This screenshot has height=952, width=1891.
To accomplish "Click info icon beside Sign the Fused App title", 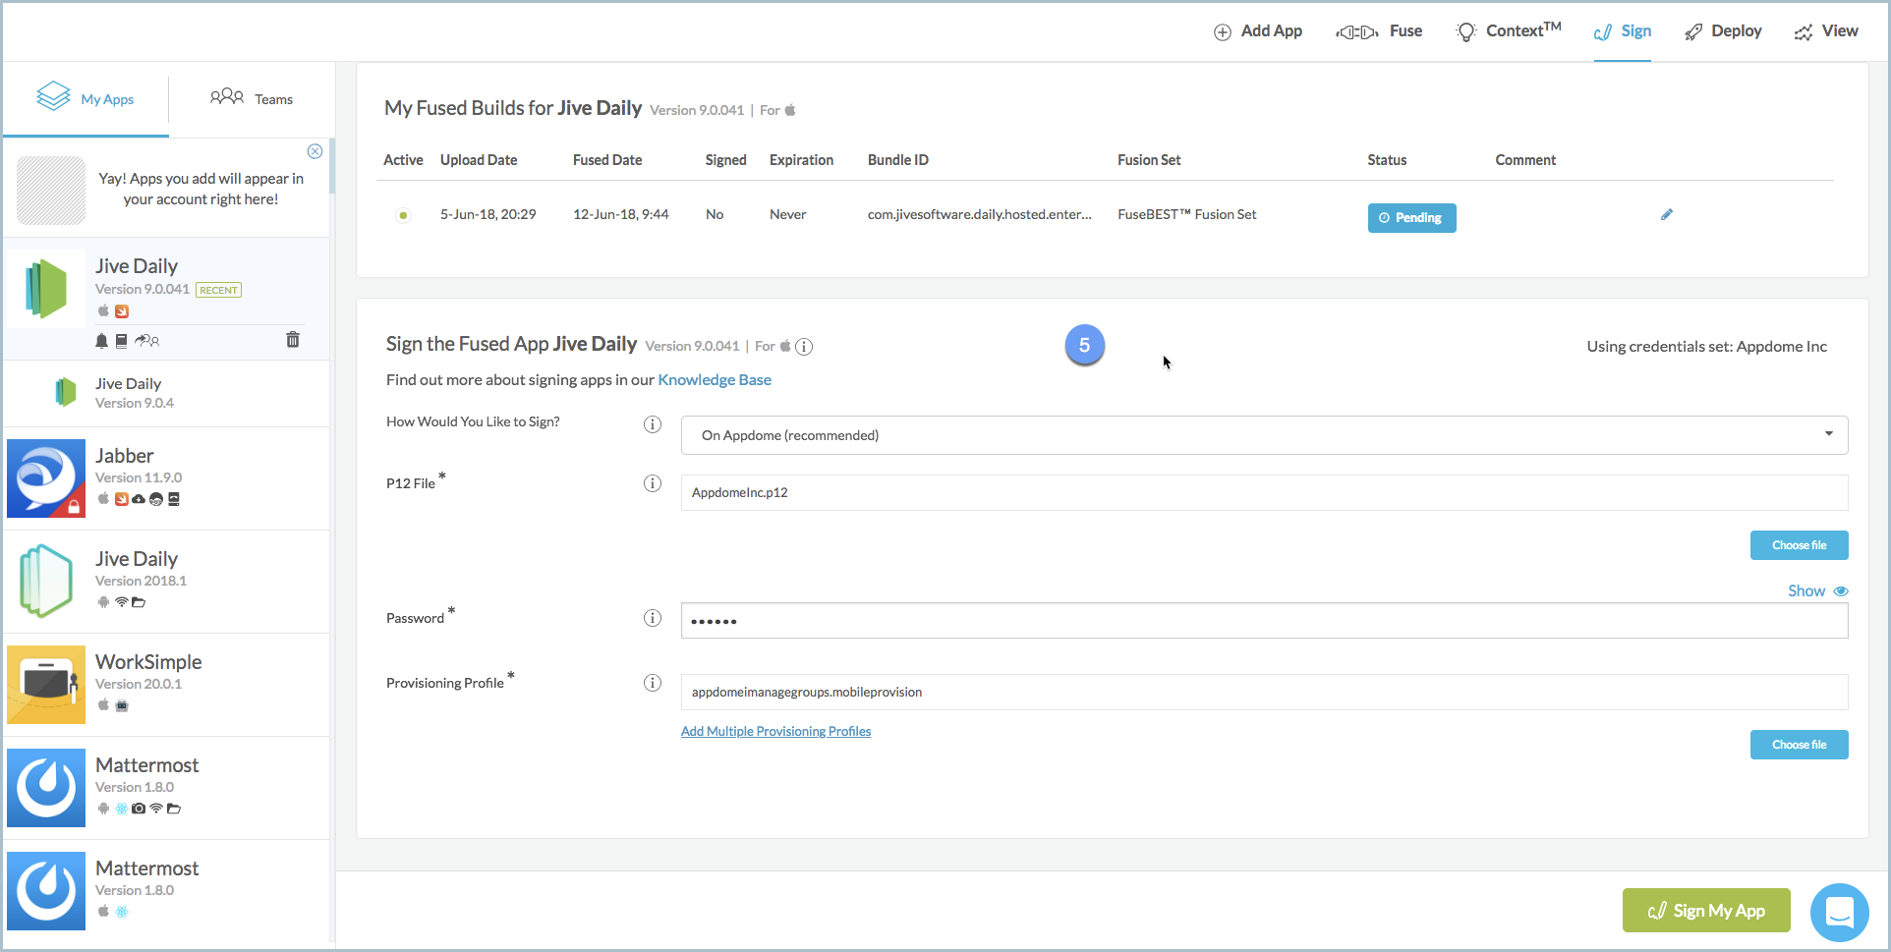I will 804,347.
